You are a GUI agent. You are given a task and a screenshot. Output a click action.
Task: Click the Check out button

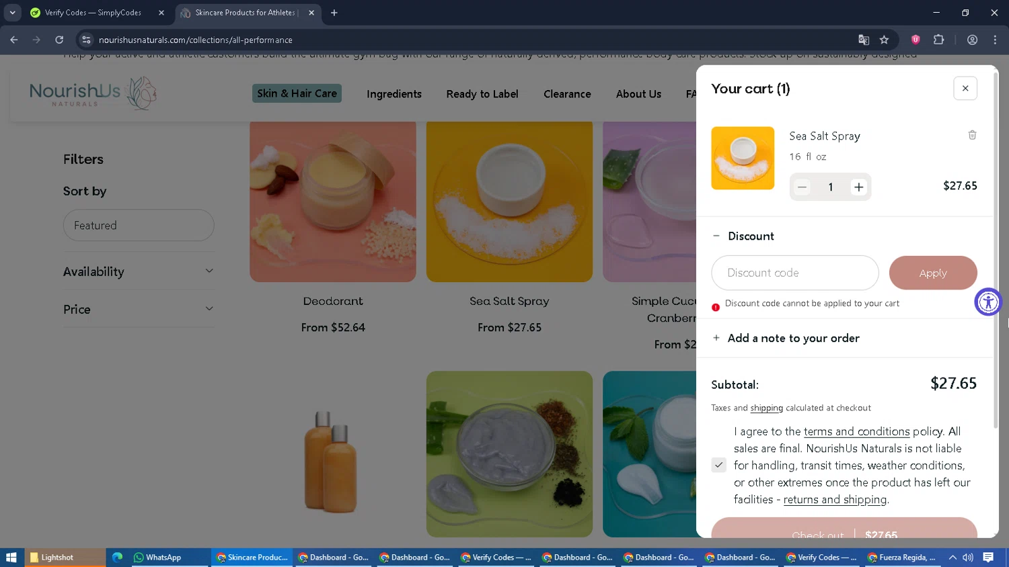point(844,528)
